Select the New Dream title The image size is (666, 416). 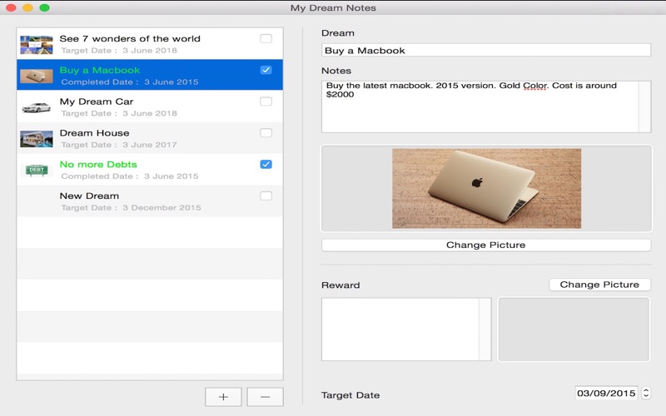(89, 196)
